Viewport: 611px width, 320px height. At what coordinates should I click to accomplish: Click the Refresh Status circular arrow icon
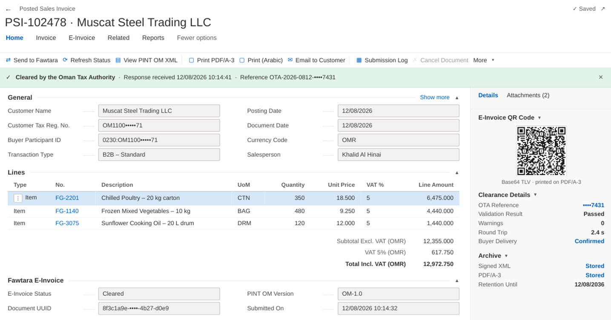(x=65, y=60)
